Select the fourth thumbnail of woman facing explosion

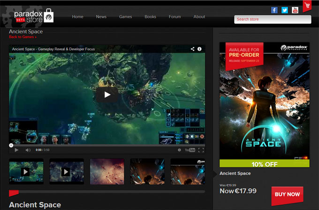147,171
